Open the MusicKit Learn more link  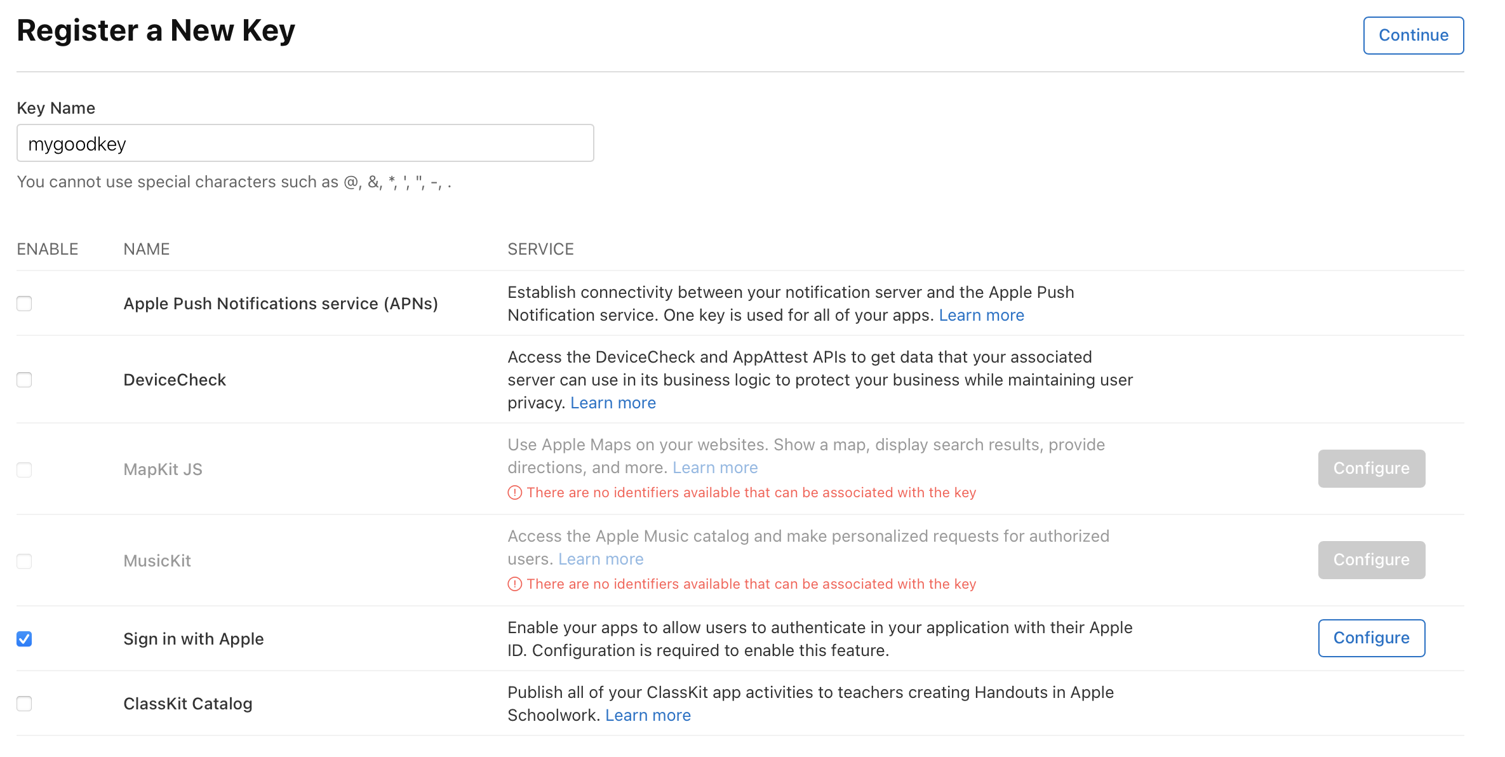tap(601, 559)
